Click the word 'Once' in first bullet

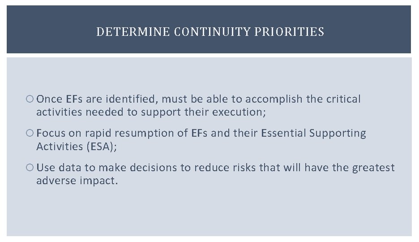pos(49,99)
